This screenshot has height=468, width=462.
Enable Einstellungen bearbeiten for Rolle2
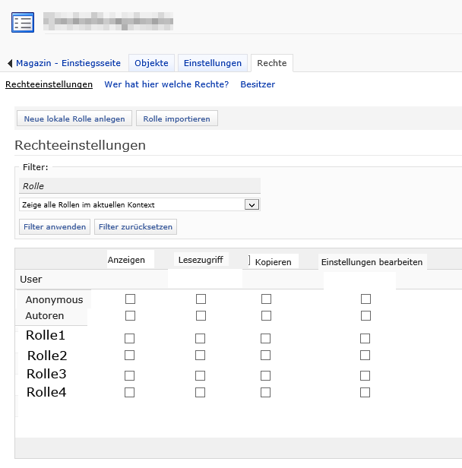click(365, 355)
